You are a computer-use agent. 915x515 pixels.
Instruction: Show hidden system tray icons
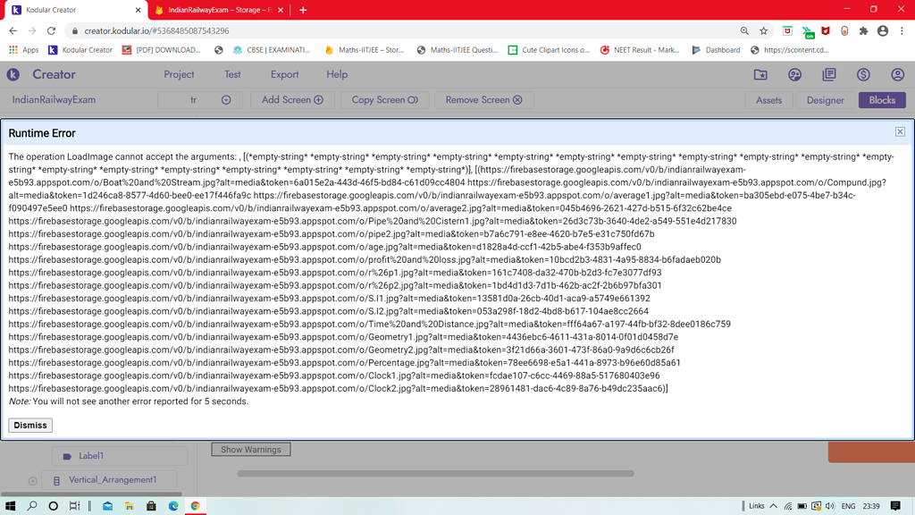[773, 506]
